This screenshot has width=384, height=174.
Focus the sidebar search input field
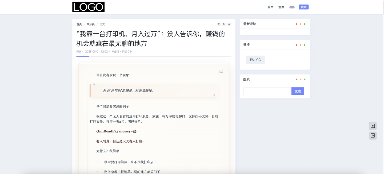pos(267,91)
